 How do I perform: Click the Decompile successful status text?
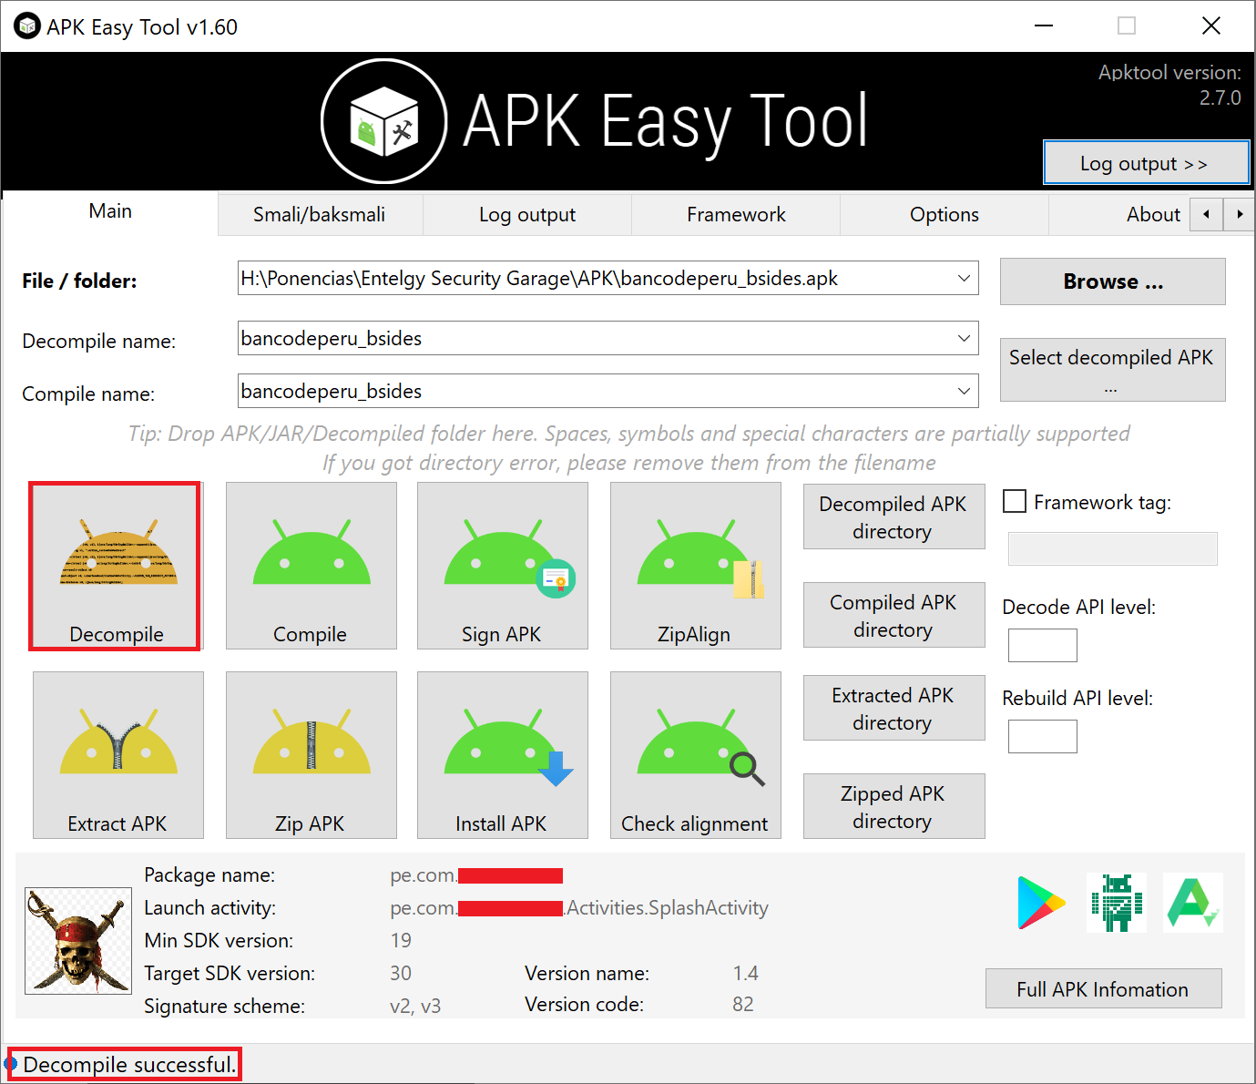click(x=129, y=1064)
